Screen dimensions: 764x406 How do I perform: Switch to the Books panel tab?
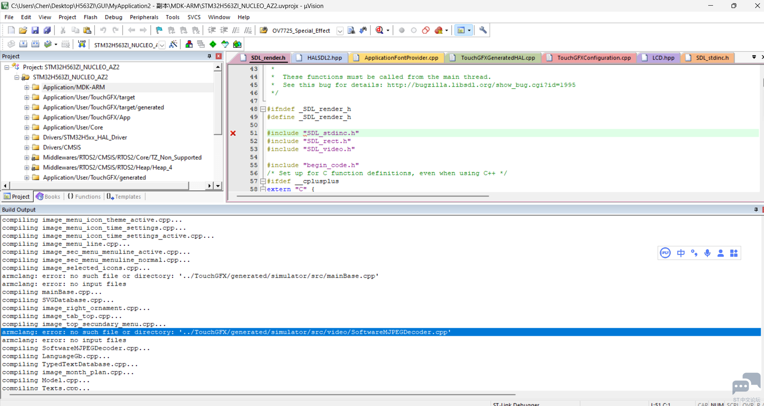[48, 197]
